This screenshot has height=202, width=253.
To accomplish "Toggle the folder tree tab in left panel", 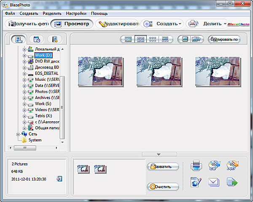I will click(x=18, y=40).
